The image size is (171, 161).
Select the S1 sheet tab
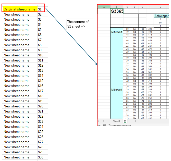125,121
